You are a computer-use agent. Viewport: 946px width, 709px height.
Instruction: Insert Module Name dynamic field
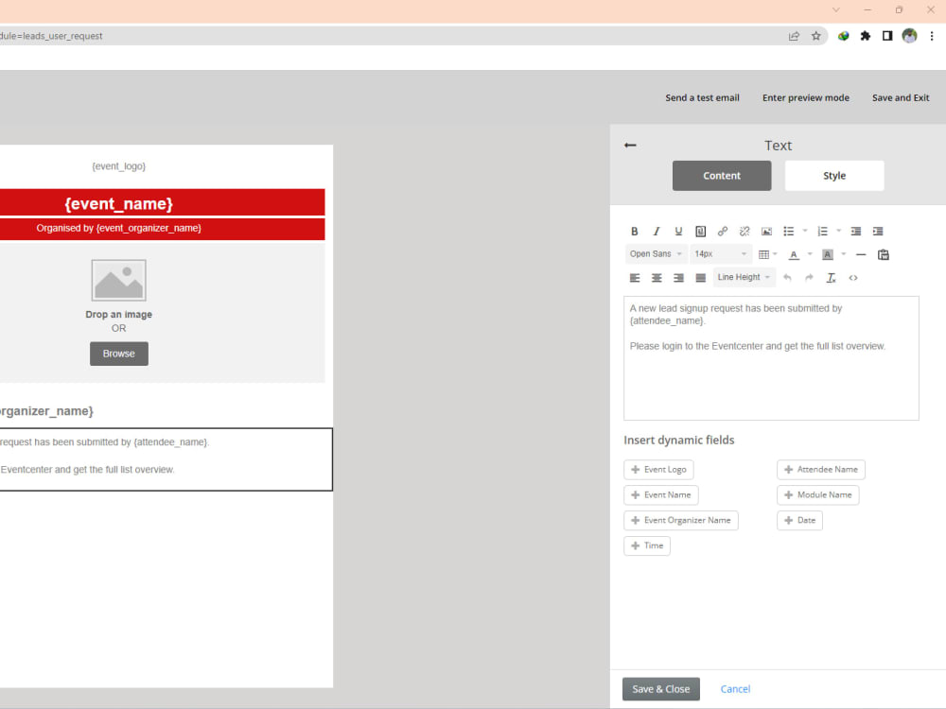click(818, 495)
